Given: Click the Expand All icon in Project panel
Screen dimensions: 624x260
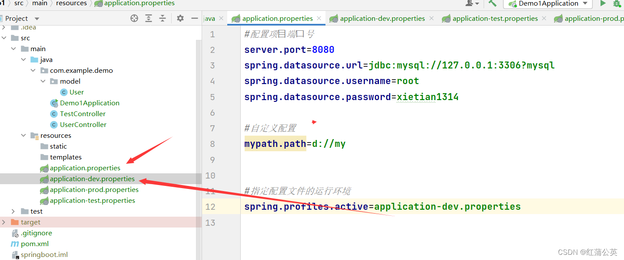Looking at the screenshot, I should tap(149, 18).
